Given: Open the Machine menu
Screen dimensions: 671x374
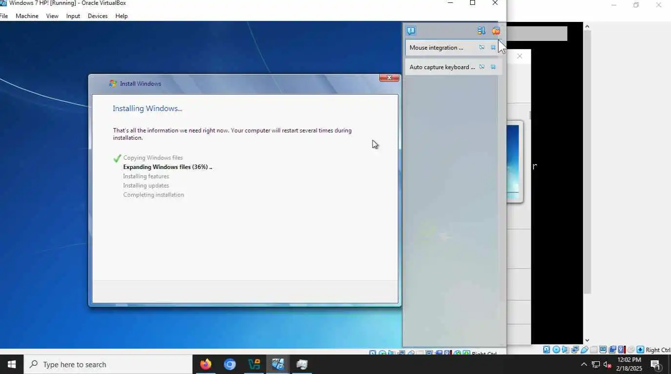Looking at the screenshot, I should point(27,16).
